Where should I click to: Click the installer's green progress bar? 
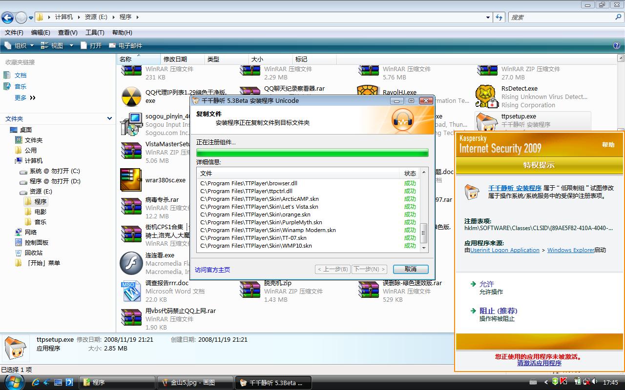click(x=312, y=153)
